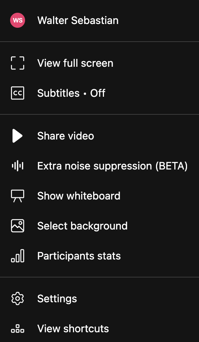Toggle Subtitles currently Off
The height and width of the screenshot is (342, 199).
[99, 93]
